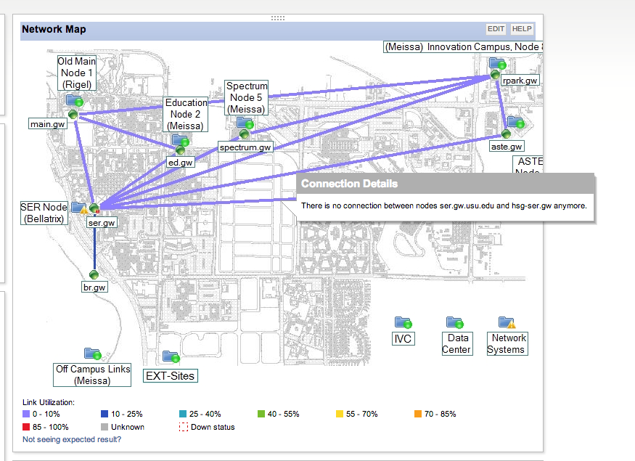
Task: Open the Data Center folder icon
Action: [x=455, y=322]
